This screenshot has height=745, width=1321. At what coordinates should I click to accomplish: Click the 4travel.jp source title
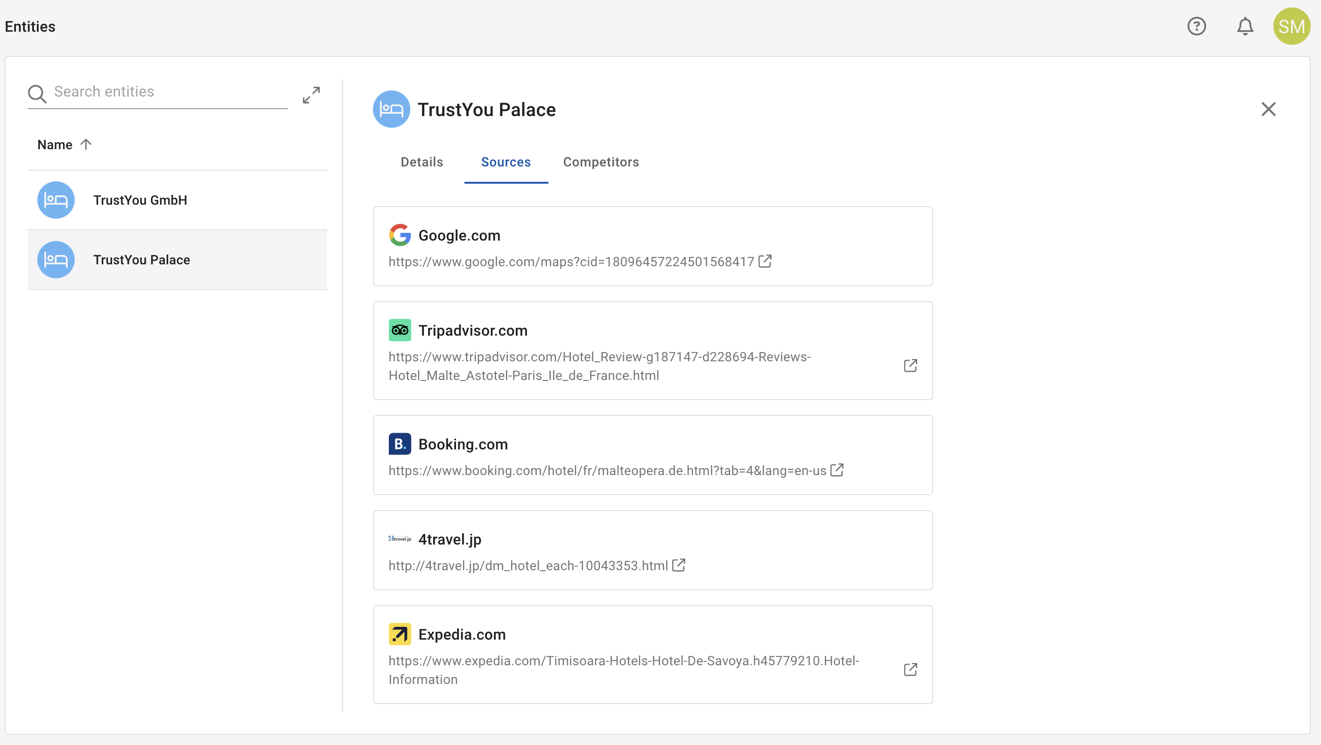coord(450,540)
